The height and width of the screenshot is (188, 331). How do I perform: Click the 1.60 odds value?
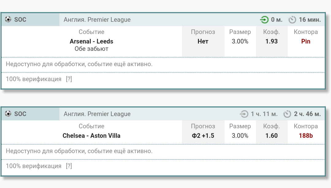tap(272, 136)
